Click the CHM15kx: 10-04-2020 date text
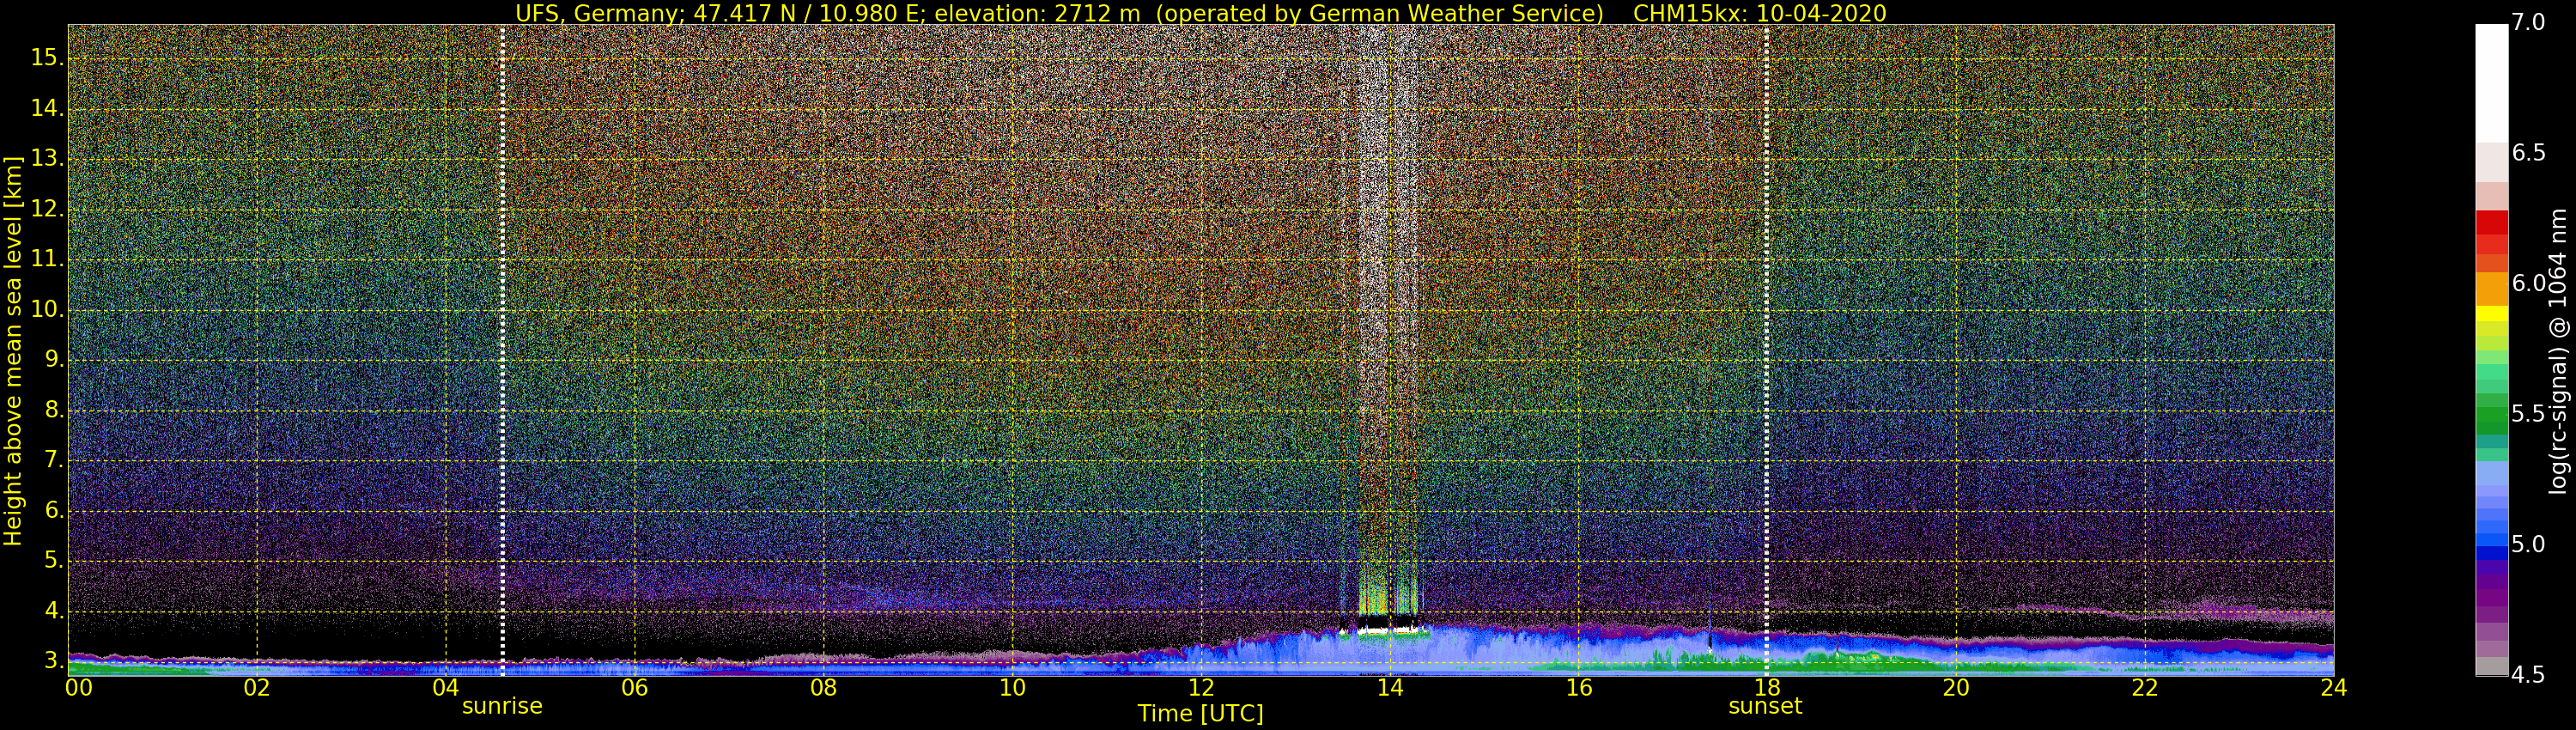 [x=1759, y=13]
